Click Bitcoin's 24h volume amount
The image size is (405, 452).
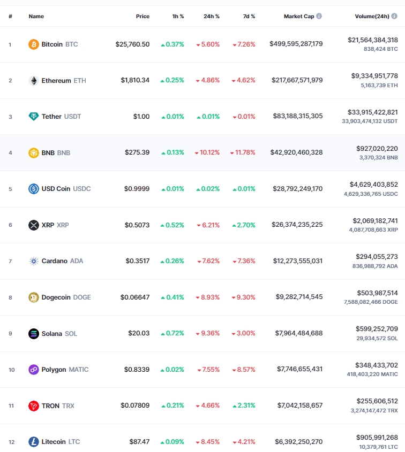pyautogui.click(x=372, y=40)
